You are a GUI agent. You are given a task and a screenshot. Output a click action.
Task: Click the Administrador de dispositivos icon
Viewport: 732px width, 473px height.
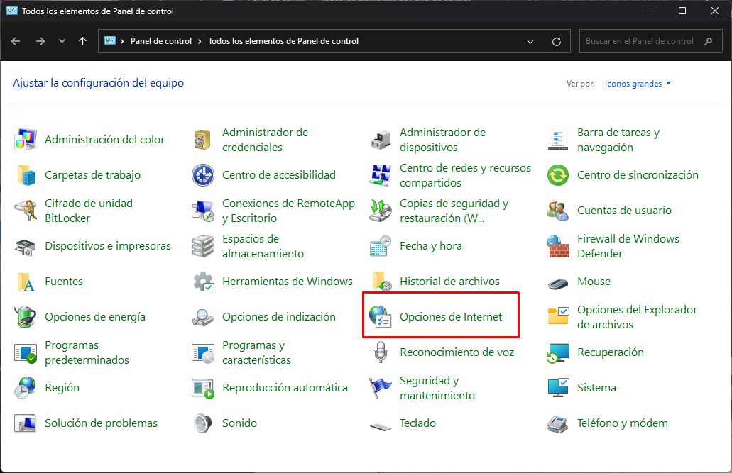380,140
